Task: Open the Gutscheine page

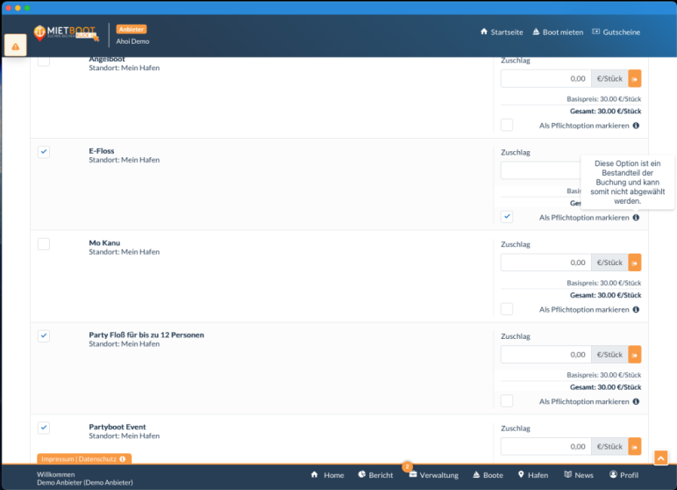Action: click(616, 32)
